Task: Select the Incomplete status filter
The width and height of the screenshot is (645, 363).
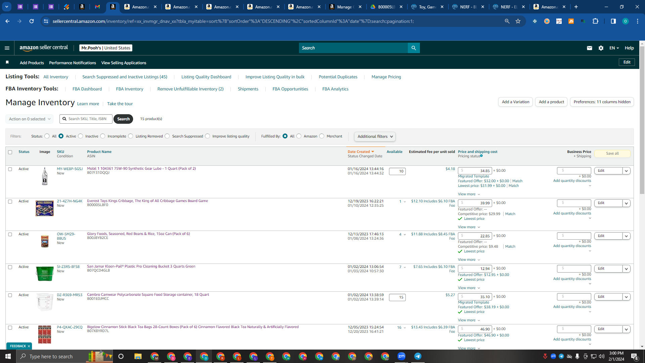Action: (x=103, y=136)
